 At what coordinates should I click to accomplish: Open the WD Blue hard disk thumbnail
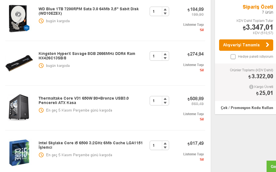pyautogui.click(x=19, y=19)
